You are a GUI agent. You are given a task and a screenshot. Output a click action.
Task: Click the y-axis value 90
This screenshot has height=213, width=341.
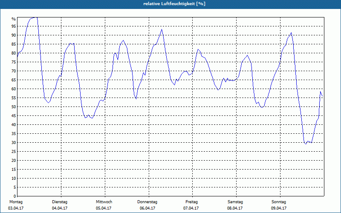[14, 35]
